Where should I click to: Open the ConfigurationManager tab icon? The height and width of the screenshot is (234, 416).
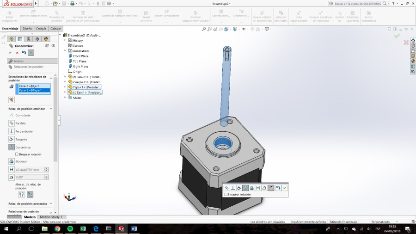(28, 39)
